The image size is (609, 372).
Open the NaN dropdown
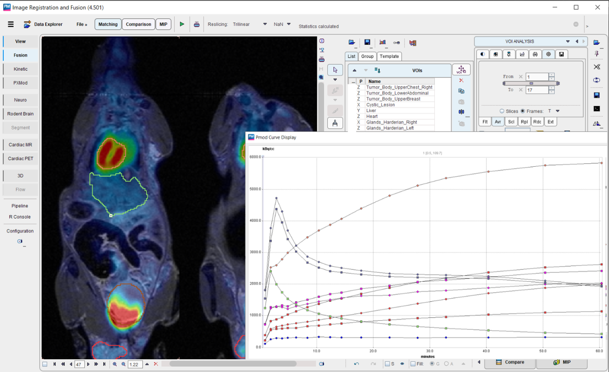tap(288, 24)
